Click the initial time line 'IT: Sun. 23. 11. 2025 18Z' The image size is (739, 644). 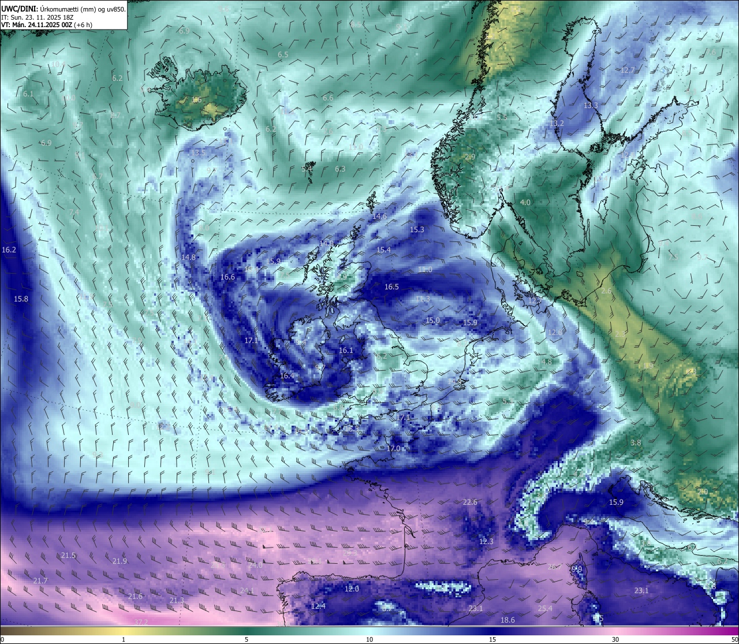(37, 17)
